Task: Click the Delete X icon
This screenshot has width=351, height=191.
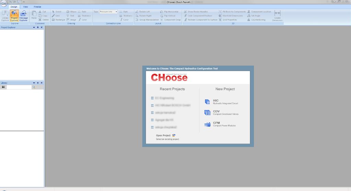Action: 44,20
